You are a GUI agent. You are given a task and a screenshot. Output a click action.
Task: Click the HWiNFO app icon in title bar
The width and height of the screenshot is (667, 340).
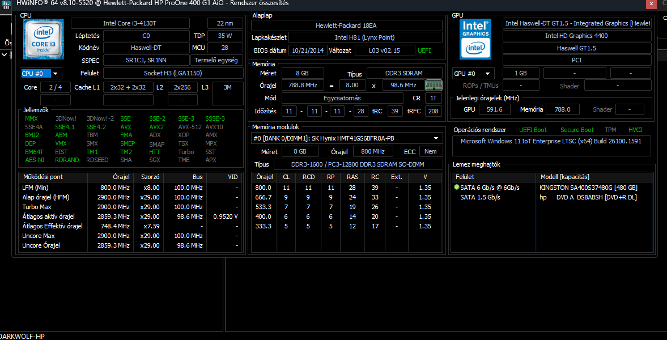click(5, 3)
